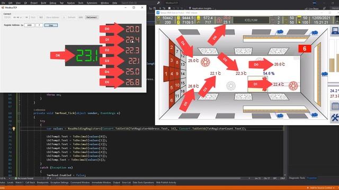This screenshot has width=339, height=190.
Task: Select room 1 in the room selector
Action: click(x=166, y=74)
